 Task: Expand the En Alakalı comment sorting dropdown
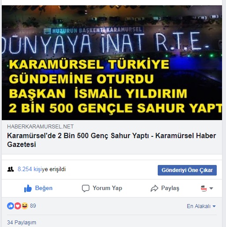pos(201,206)
